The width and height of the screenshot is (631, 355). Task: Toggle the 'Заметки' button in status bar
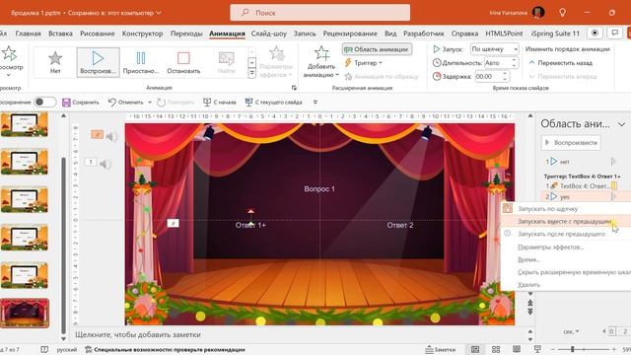[x=441, y=349]
